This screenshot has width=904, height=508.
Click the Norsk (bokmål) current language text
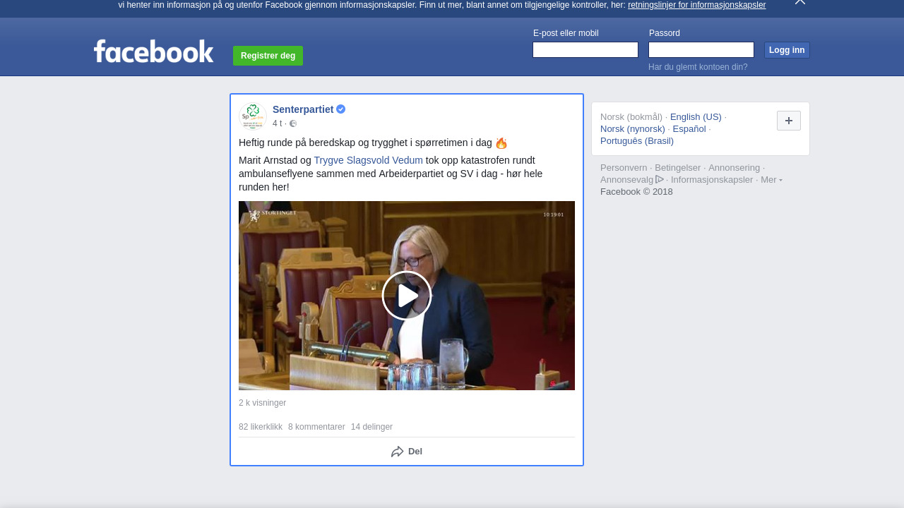coord(631,117)
